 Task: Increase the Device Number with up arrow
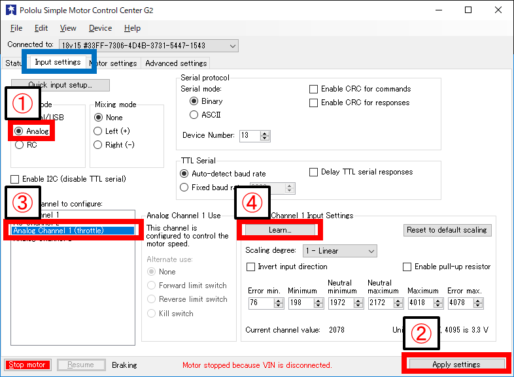tap(265, 133)
